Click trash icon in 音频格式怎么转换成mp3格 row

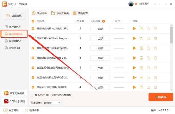coord(155,48)
